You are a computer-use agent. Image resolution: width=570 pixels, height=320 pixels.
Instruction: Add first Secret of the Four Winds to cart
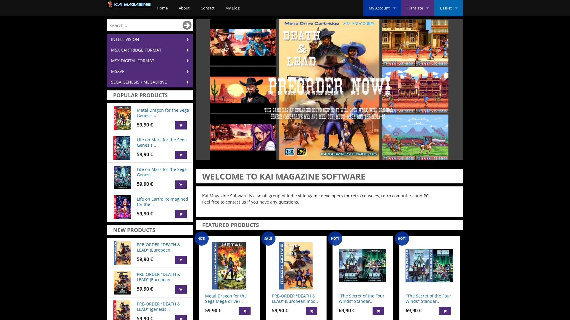[x=378, y=311]
